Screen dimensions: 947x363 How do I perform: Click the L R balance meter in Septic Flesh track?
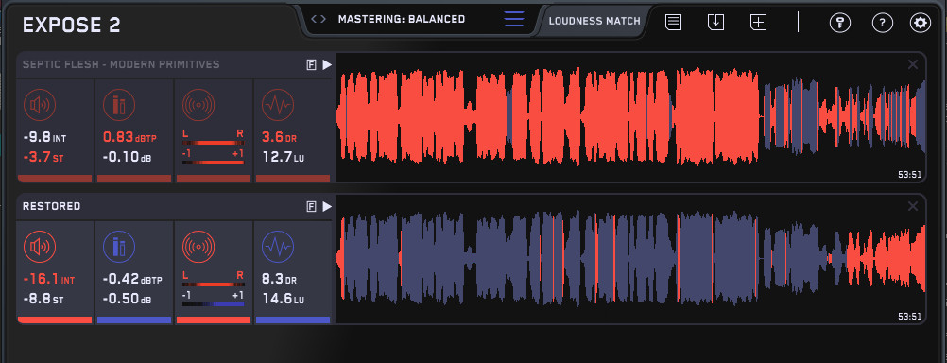tap(214, 138)
